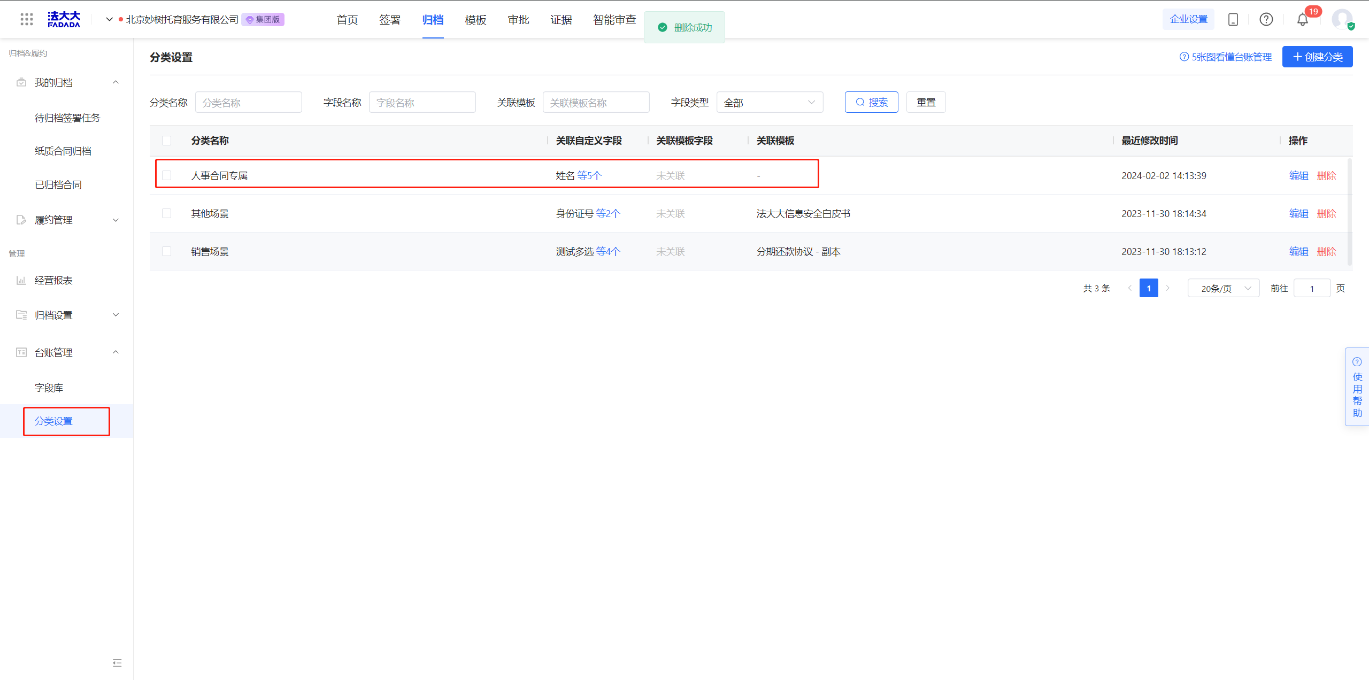This screenshot has width=1369, height=680.
Task: Click the 经营报表 chart icon
Action: (x=21, y=280)
